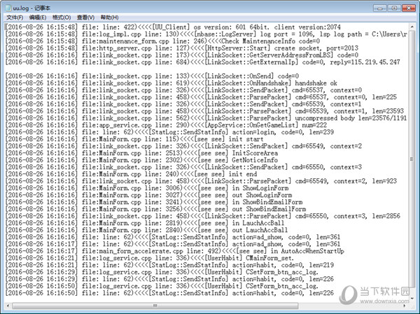Viewport: 420px width, 314px height.
Task: Open the 文件(F) menu
Action: (x=15, y=17)
